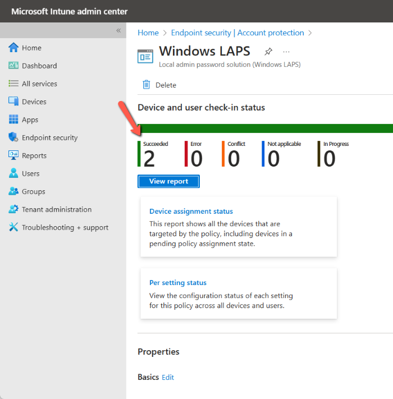Open the Groups section
393x399 pixels.
[33, 191]
